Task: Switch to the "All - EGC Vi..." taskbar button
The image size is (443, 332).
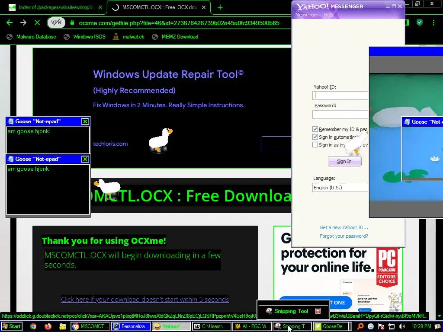Action: 252,326
